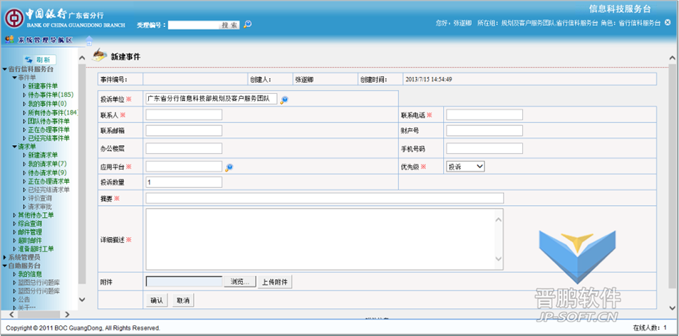The height and width of the screenshot is (336, 679).
Task: Expand the 综合查询 node
Action: coord(14,224)
